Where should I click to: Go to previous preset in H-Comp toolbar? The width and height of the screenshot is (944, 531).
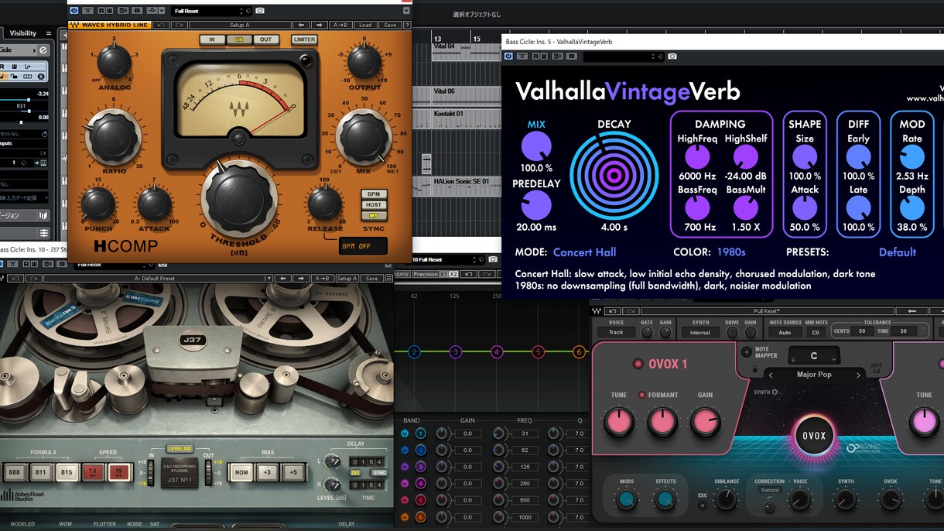coord(301,25)
